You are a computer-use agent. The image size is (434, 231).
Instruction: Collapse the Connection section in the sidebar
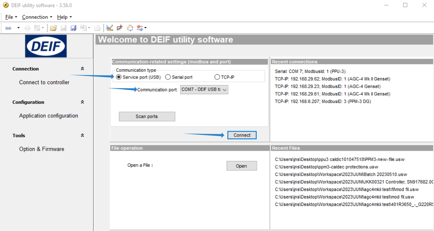(82, 69)
